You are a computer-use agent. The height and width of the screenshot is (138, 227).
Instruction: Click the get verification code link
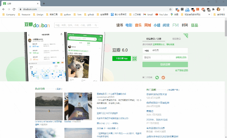tap(181, 57)
